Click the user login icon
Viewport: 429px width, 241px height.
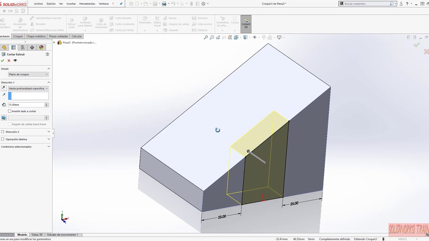pos(401,4)
